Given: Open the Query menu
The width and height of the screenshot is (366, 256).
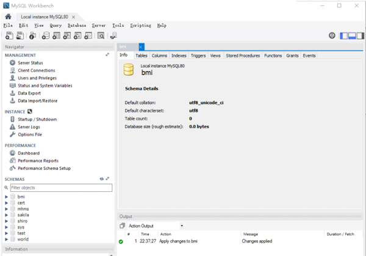Looking at the screenshot, I should [56, 26].
